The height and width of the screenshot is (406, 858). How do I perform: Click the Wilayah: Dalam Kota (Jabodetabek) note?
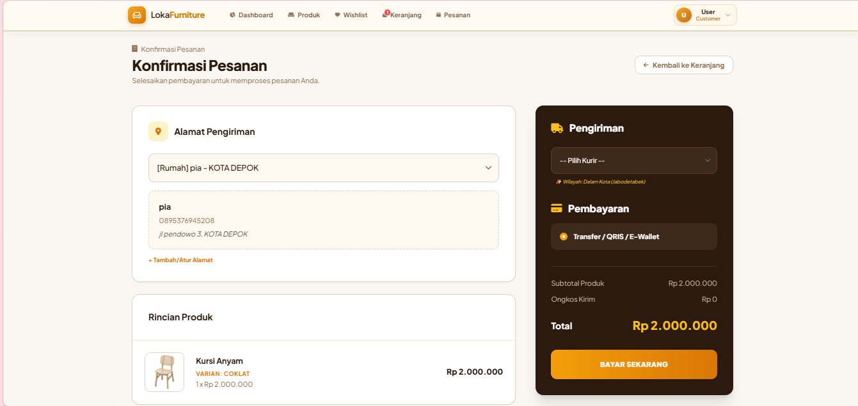click(x=601, y=182)
